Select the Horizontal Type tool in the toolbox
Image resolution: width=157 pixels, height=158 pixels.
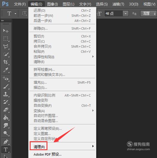(x=6, y=150)
